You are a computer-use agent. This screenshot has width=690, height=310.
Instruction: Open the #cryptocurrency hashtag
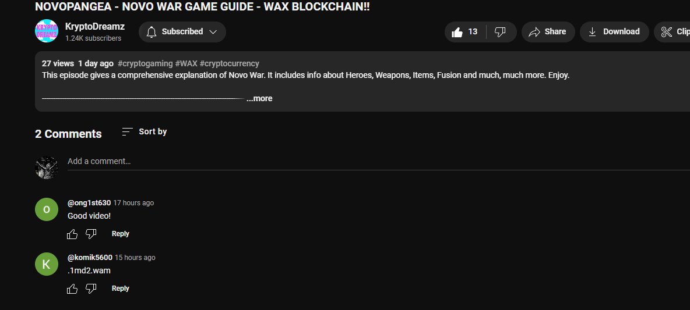[229, 63]
